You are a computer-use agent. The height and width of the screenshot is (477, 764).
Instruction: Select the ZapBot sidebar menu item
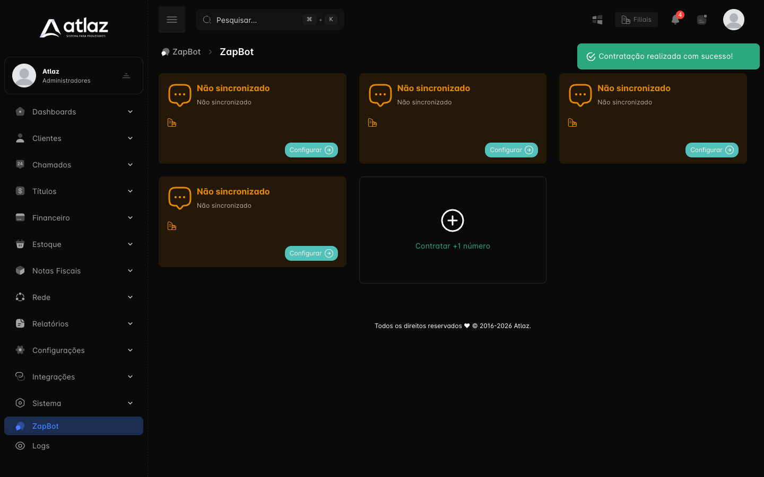(x=74, y=426)
